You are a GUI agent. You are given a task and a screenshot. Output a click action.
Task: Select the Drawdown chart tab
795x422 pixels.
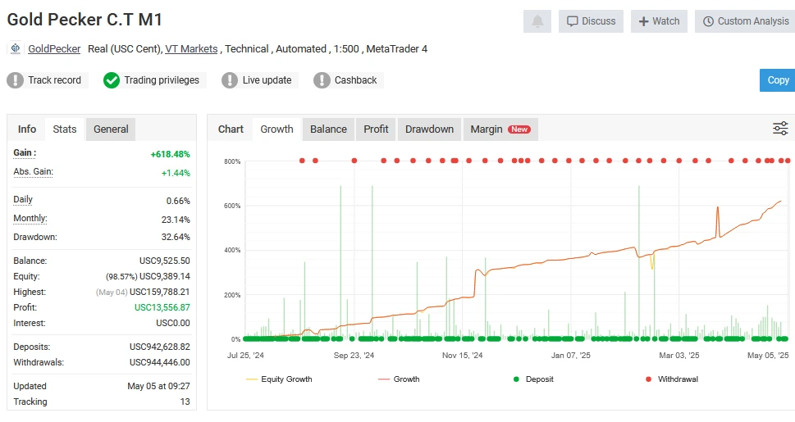[x=429, y=129]
